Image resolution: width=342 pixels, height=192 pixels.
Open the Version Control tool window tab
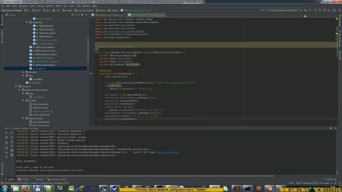point(57,179)
